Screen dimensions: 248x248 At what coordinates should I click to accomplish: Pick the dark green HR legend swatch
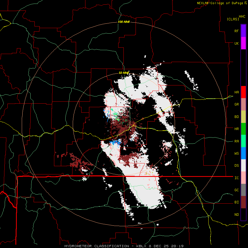pos(243,129)
